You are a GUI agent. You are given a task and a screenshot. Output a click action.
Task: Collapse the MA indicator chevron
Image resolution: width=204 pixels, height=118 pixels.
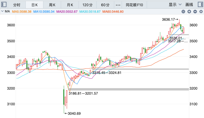[2, 11]
